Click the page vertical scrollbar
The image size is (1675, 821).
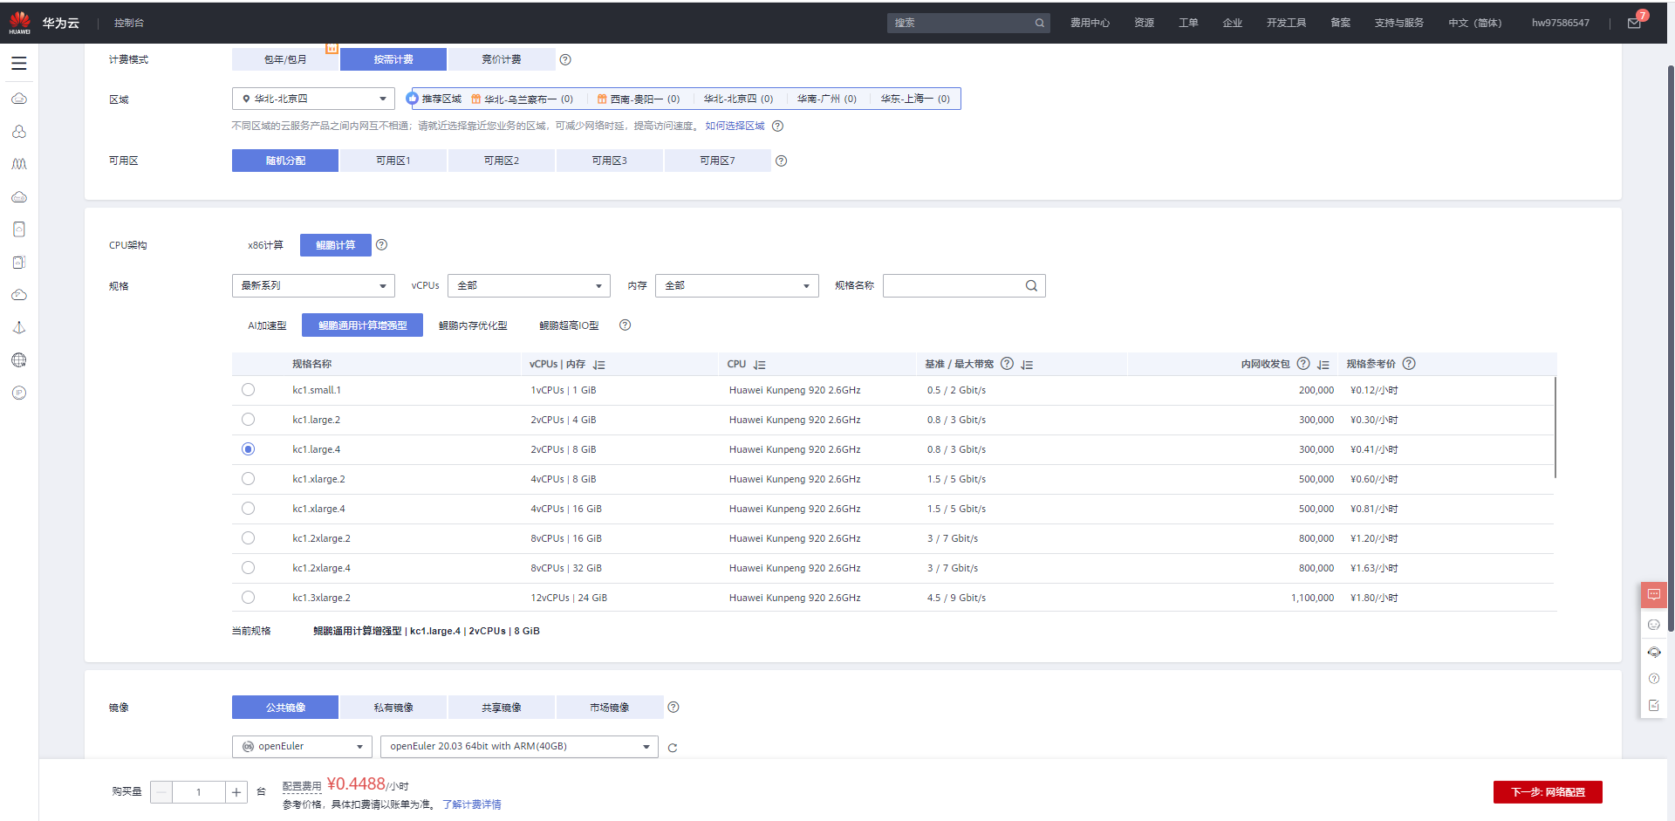pos(1671,347)
